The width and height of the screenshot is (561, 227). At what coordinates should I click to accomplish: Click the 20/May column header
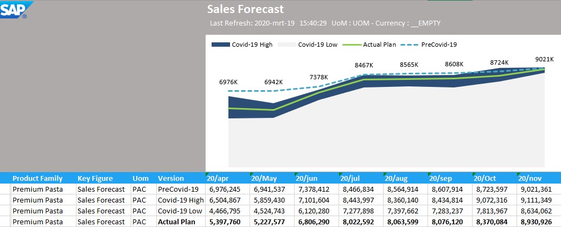point(272,178)
